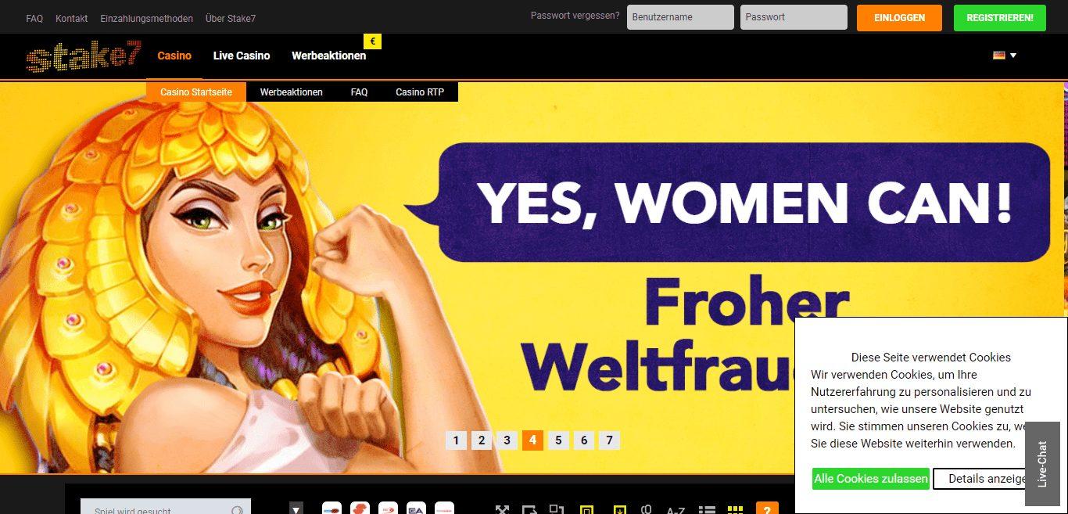Click the fullscreen expand arrows icon

[x=502, y=510]
